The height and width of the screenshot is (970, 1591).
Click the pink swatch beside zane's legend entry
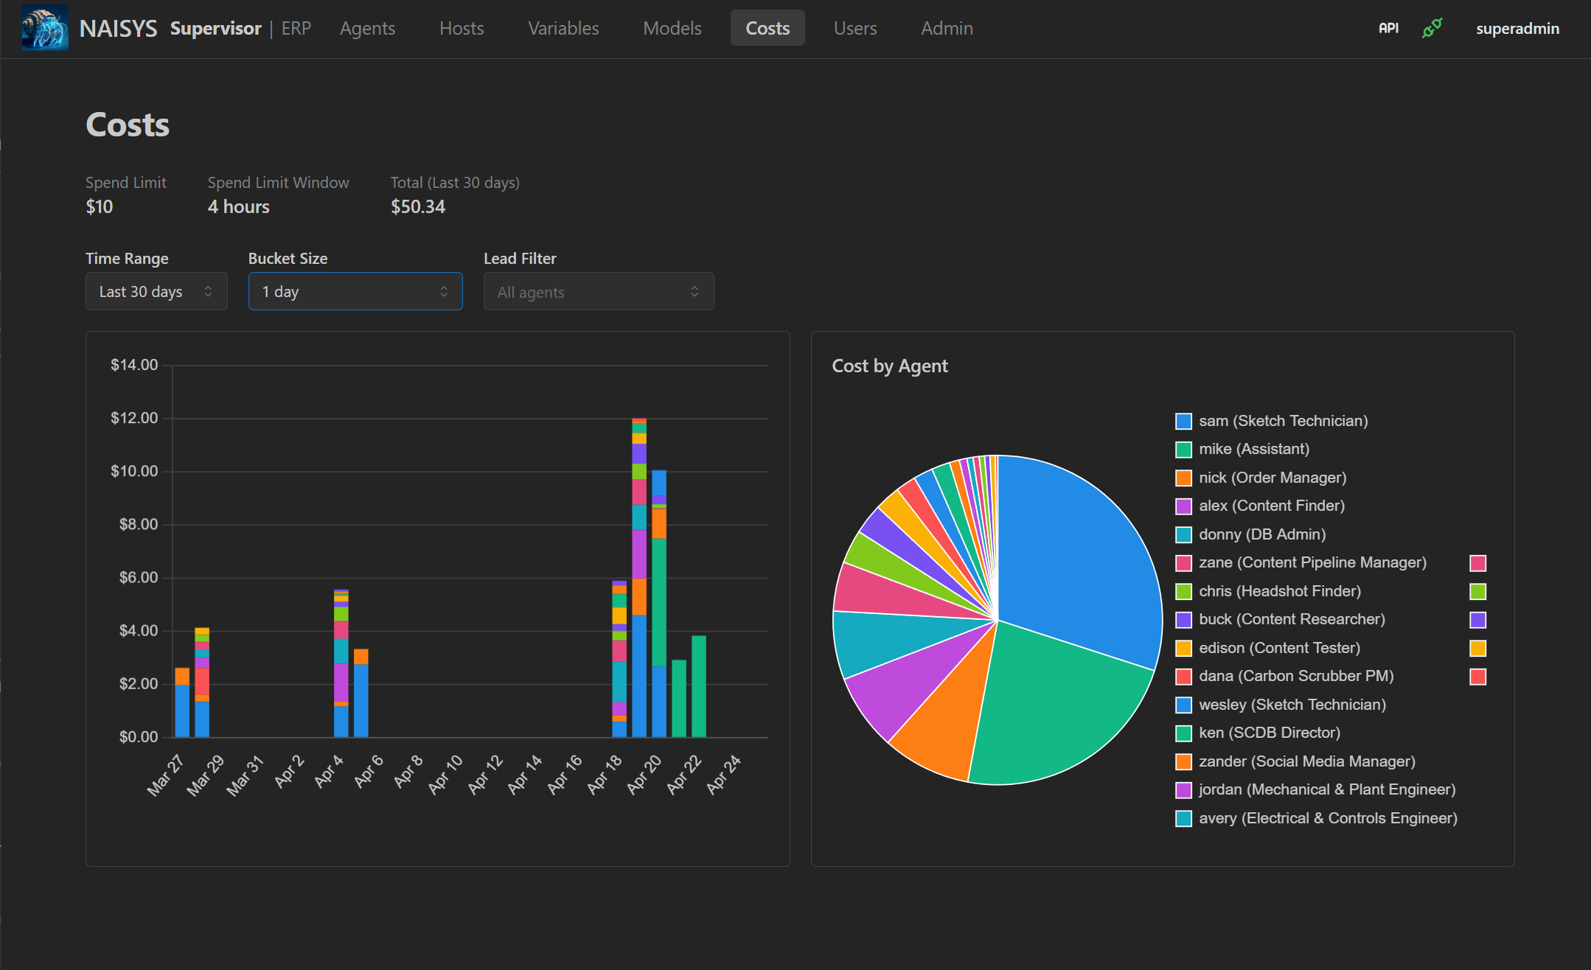(1478, 562)
